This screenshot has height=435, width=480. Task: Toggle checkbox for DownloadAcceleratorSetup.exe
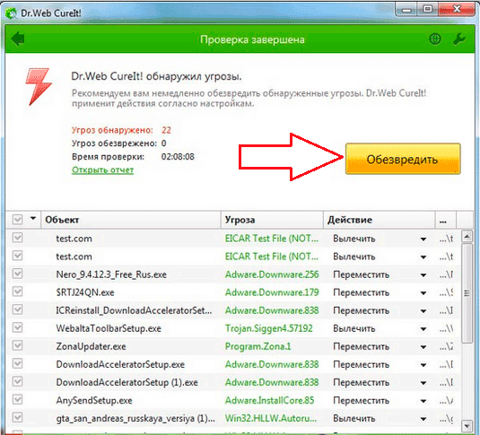point(17,364)
